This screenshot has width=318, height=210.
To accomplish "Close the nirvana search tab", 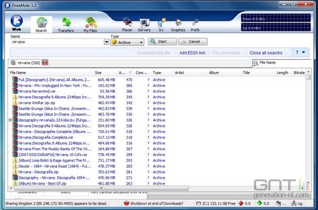I will (45, 62).
